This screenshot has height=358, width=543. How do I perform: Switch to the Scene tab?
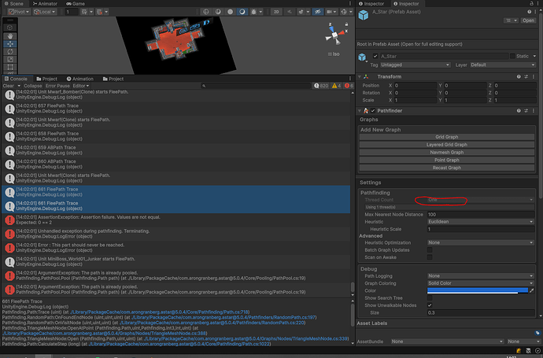[x=14, y=3]
